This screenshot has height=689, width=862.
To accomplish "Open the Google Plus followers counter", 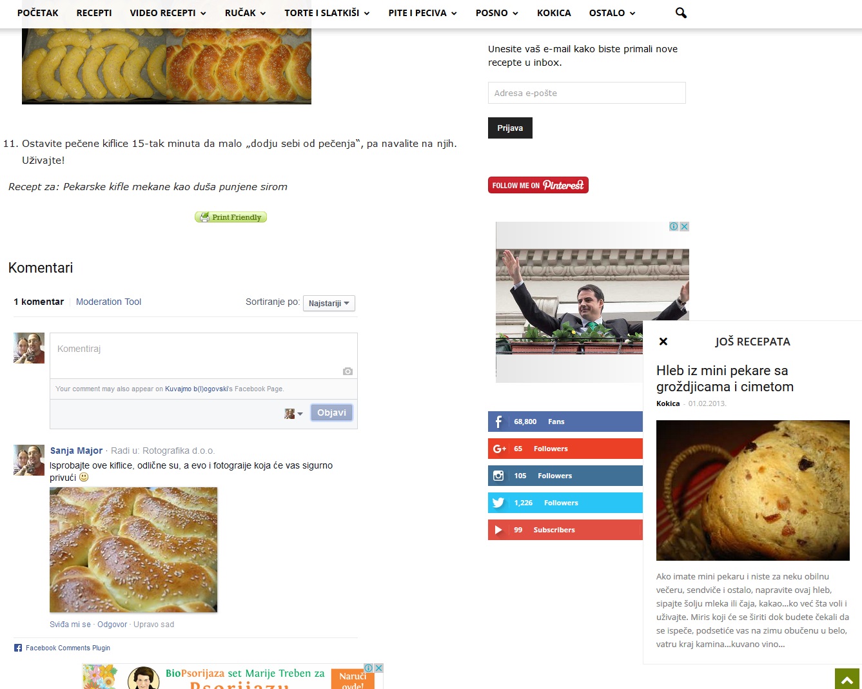I will click(565, 449).
